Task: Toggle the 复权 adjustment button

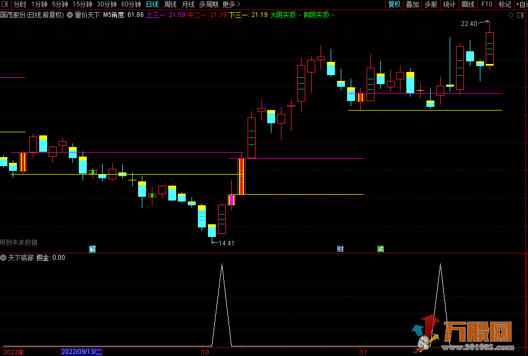Action: [x=394, y=4]
